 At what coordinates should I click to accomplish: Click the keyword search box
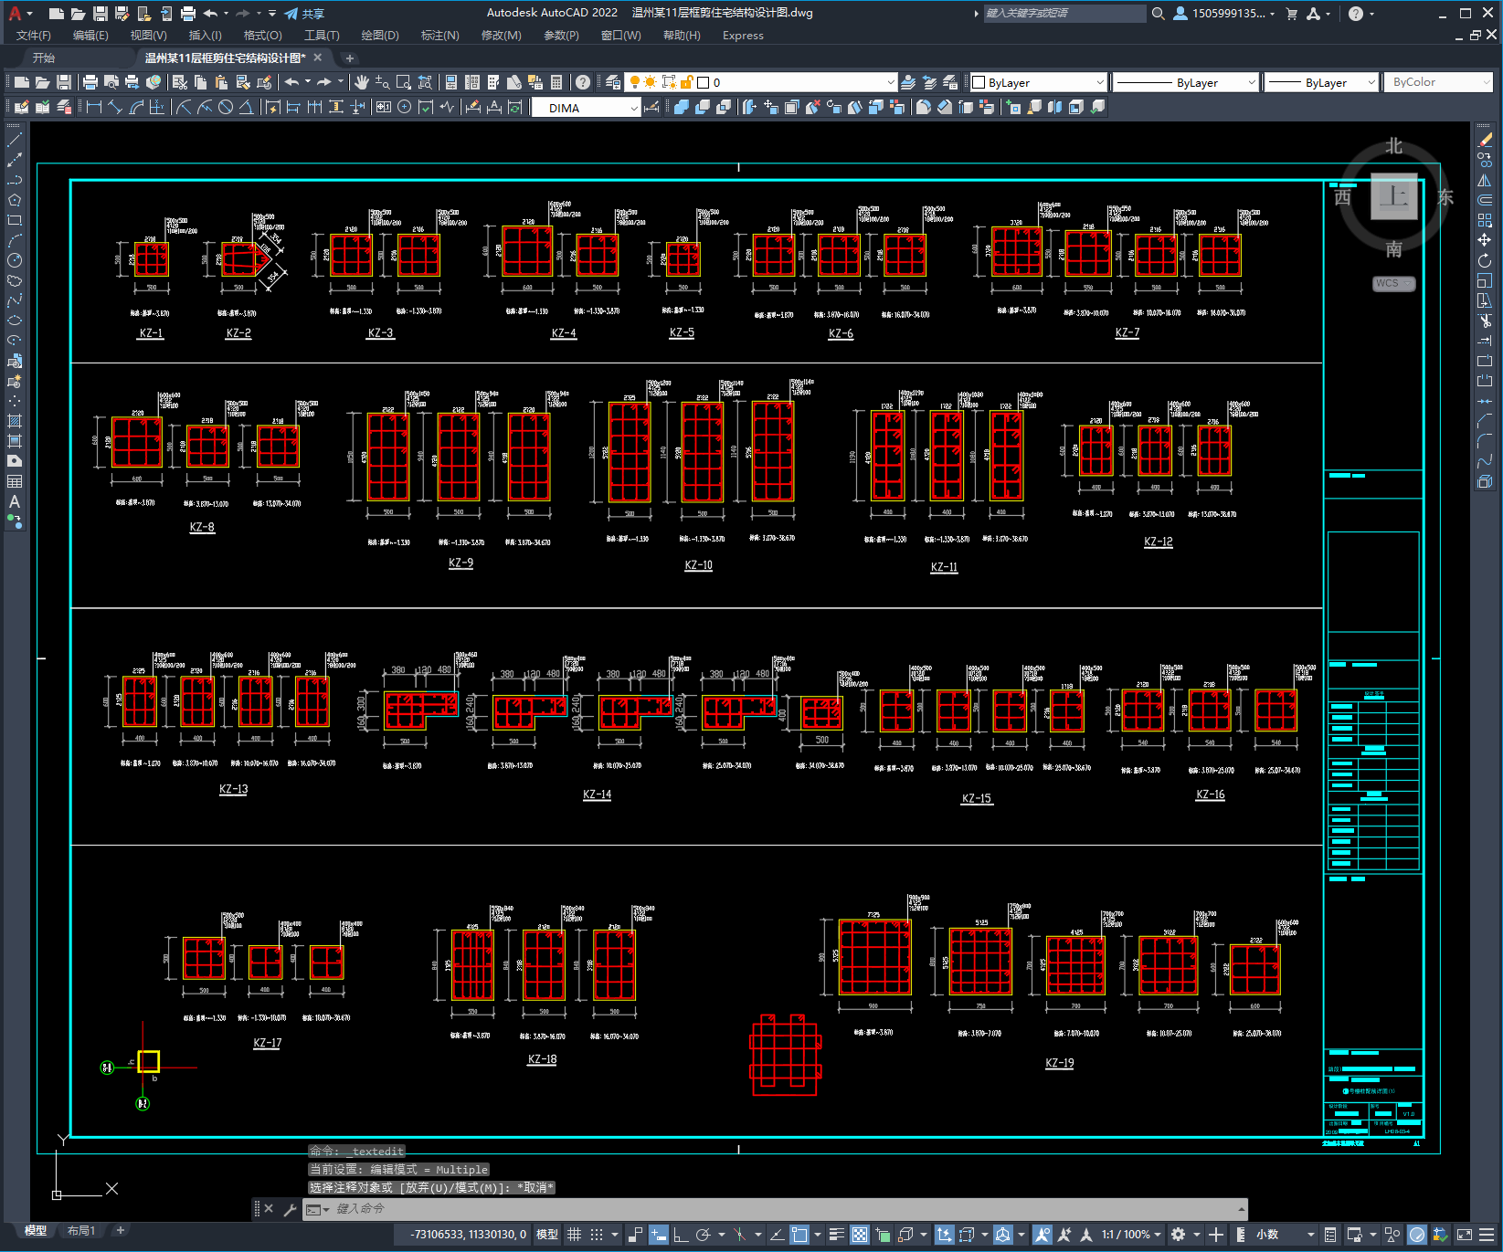tap(1064, 14)
